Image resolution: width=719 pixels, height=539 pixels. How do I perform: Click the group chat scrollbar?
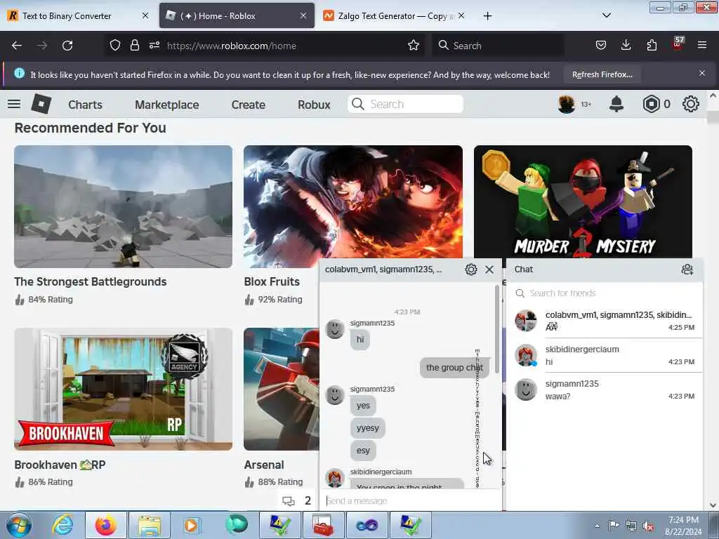[496, 330]
